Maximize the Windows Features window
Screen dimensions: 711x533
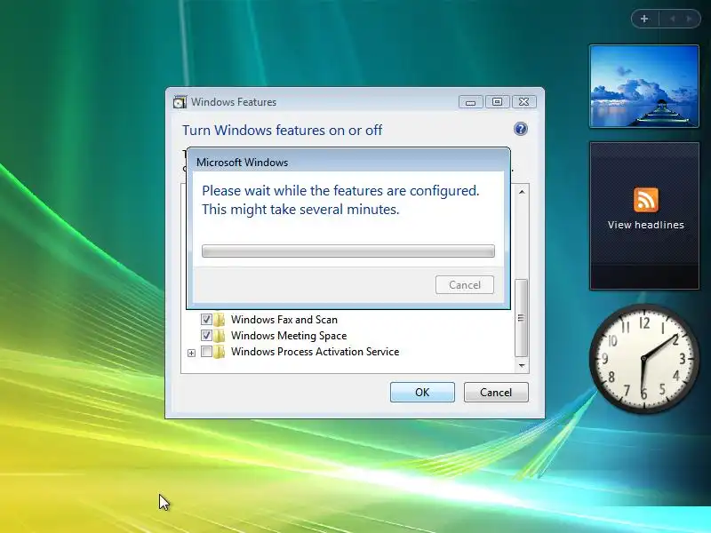point(497,102)
